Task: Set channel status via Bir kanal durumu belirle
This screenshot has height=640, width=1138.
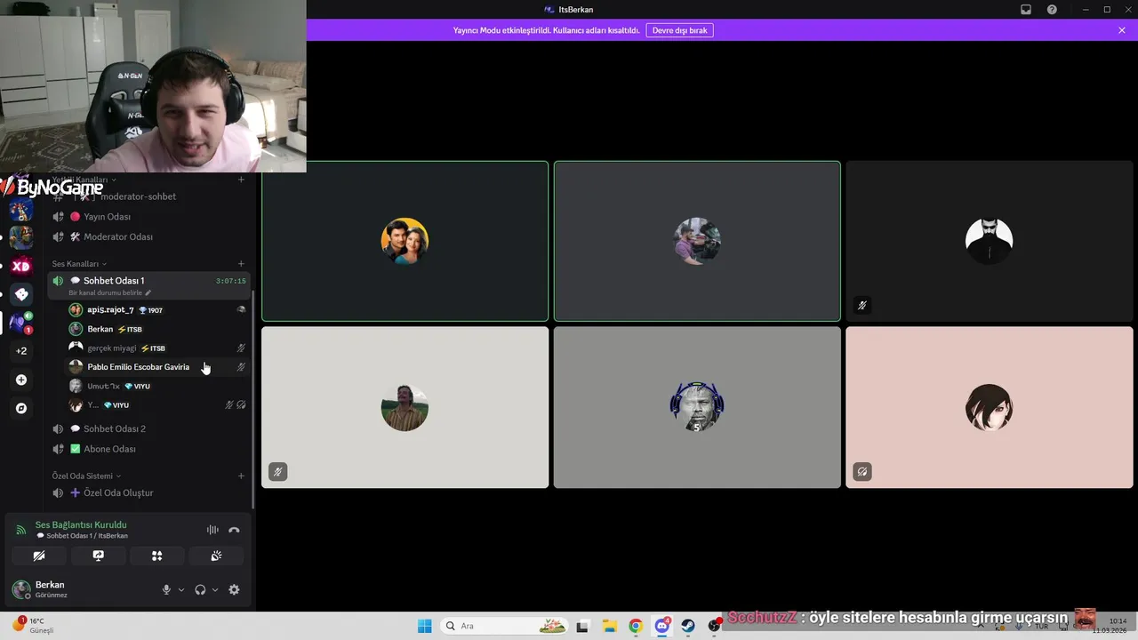Action: pos(109,292)
